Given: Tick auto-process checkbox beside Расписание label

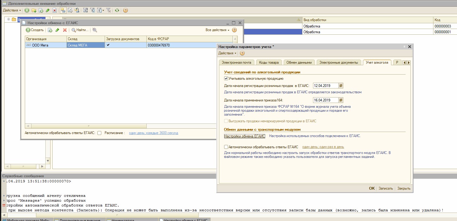Looking at the screenshot, I should pos(99,133).
